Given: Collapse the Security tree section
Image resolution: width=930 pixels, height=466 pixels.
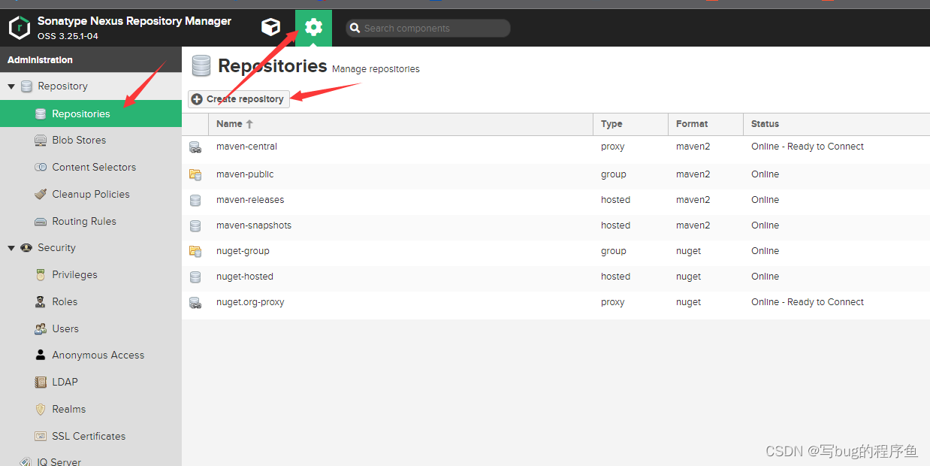Looking at the screenshot, I should (11, 248).
